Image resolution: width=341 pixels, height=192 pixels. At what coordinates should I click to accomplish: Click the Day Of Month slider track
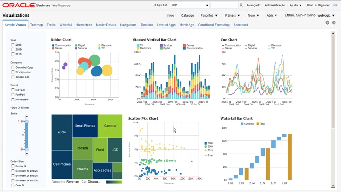(27, 135)
